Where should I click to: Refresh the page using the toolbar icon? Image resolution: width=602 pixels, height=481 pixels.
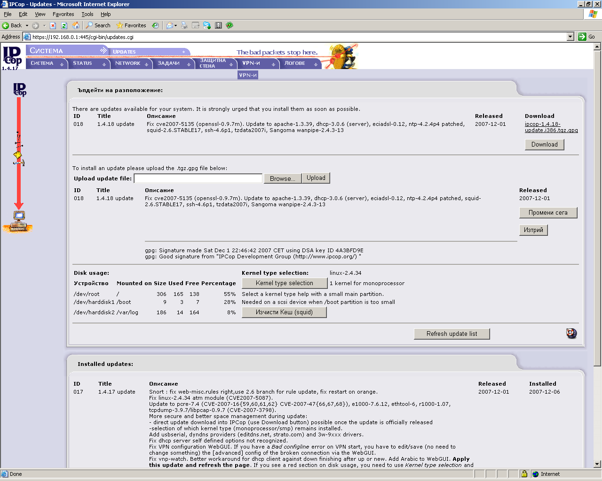coord(64,25)
